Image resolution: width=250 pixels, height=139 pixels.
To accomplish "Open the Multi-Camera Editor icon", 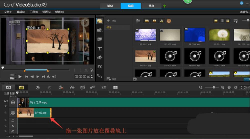I will pos(115,87).
